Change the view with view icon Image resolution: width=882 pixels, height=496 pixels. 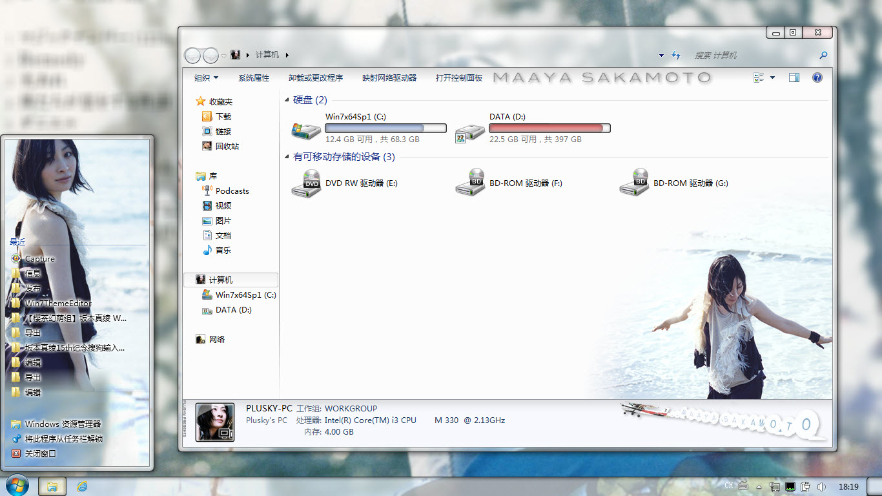click(759, 77)
